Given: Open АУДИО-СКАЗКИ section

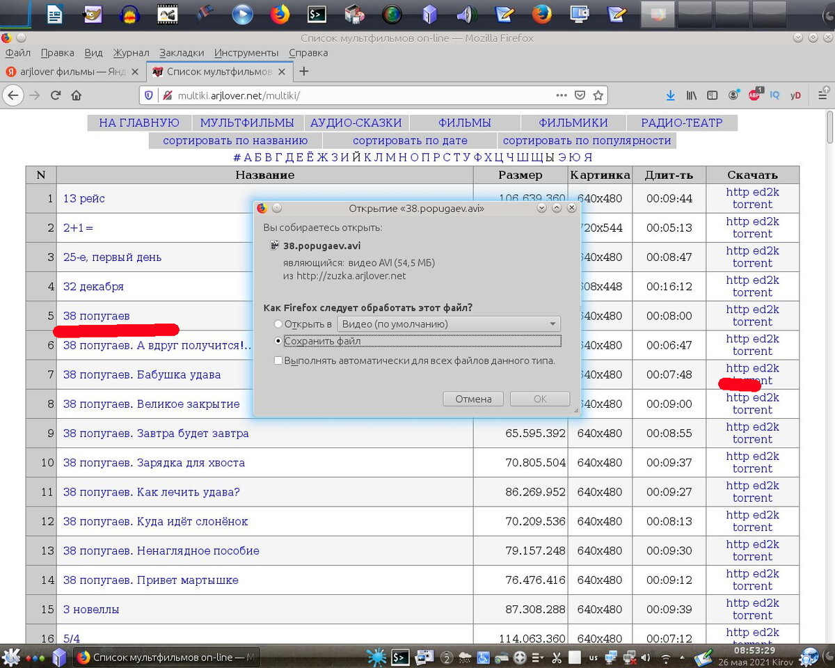Looking at the screenshot, I should (356, 123).
